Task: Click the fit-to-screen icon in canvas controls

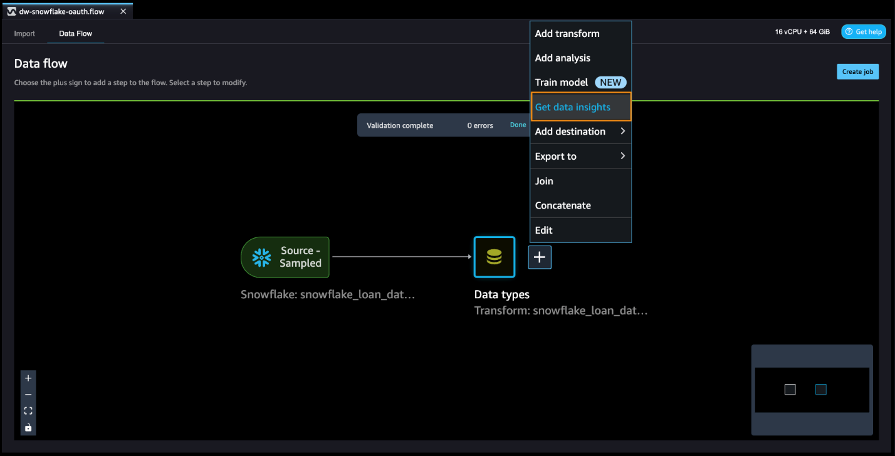Action: (x=28, y=411)
